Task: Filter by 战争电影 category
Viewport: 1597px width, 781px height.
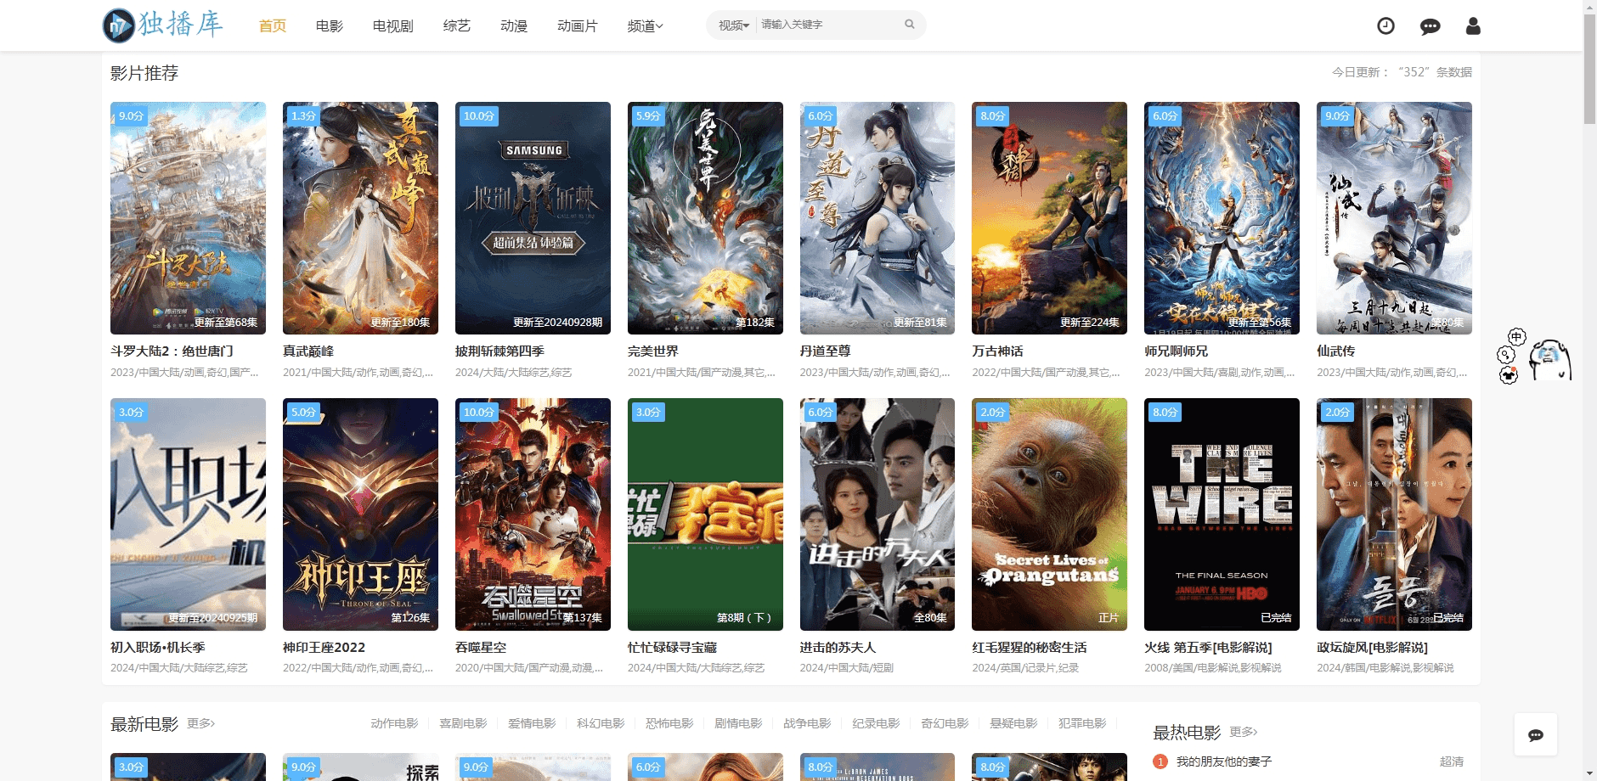Action: pos(807,723)
